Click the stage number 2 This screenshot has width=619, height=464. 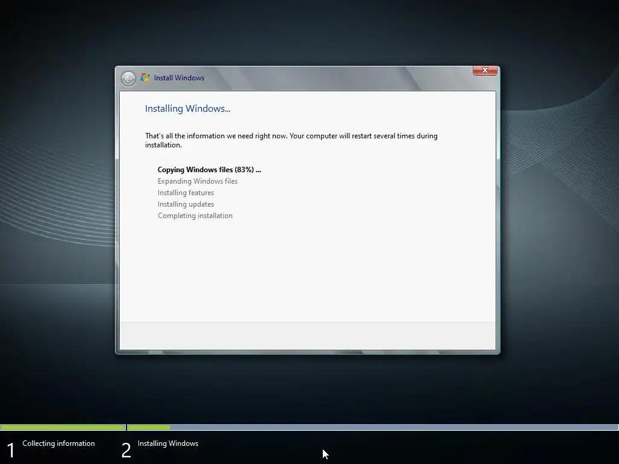point(126,451)
